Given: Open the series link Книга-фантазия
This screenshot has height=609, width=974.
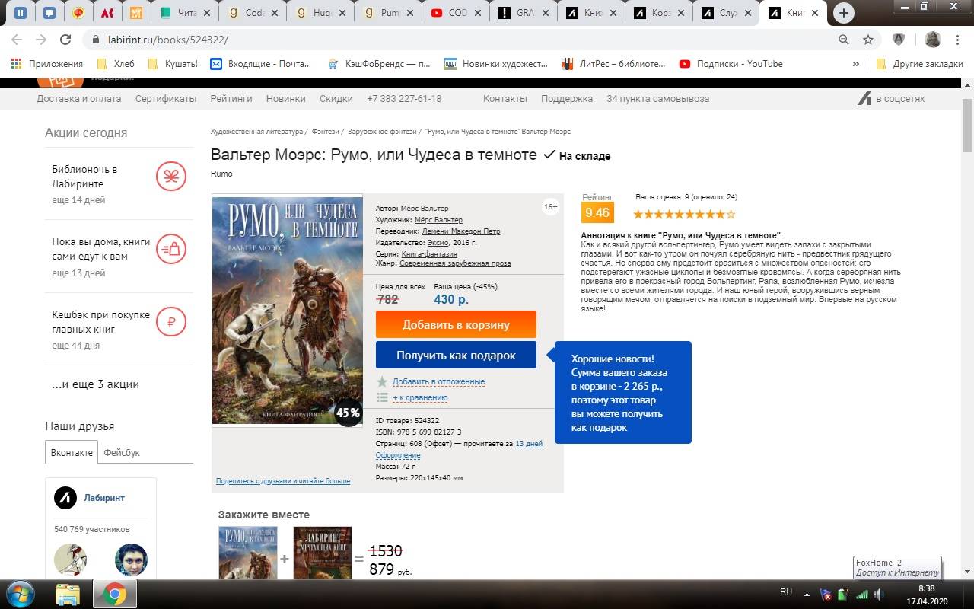Looking at the screenshot, I should click(x=429, y=254).
